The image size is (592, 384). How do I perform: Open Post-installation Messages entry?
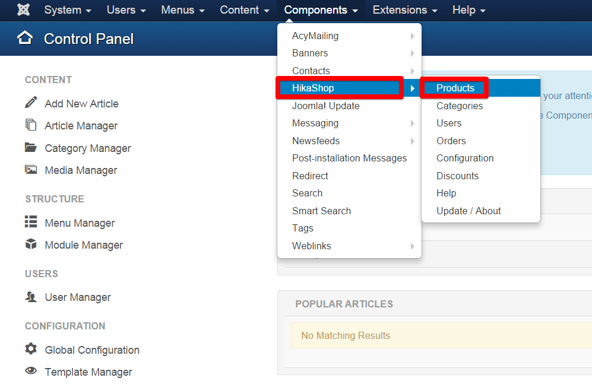tap(349, 158)
